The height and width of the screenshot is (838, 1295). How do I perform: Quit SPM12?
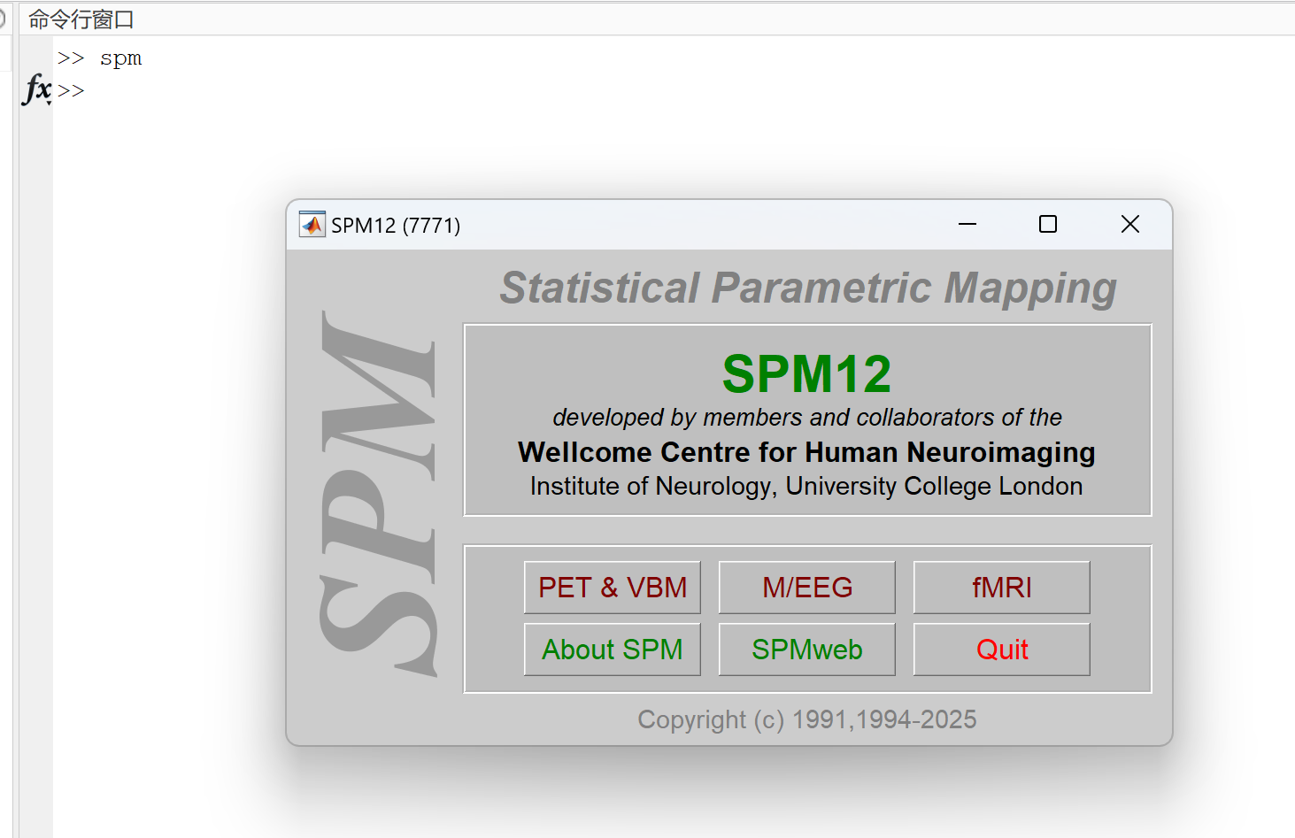click(1002, 650)
